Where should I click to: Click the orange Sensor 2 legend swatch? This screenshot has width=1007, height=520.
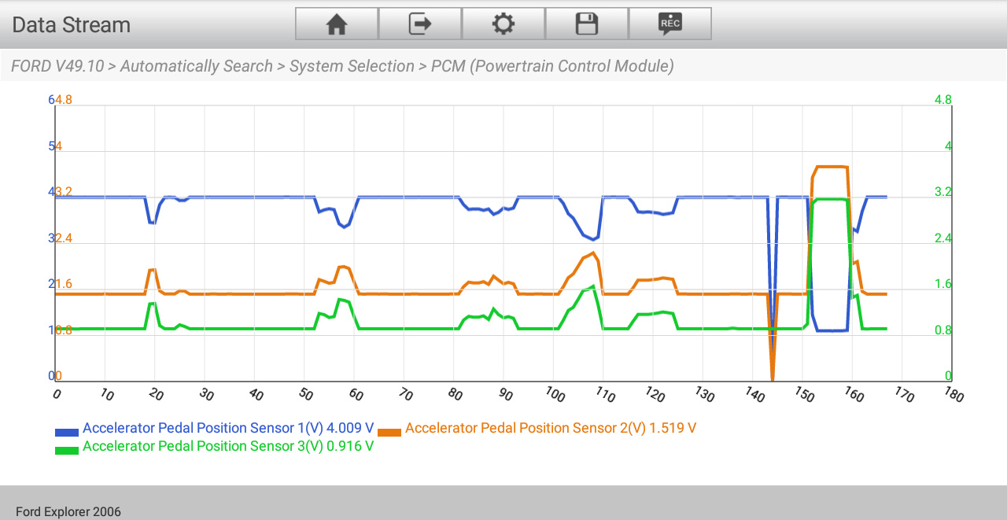click(x=389, y=432)
